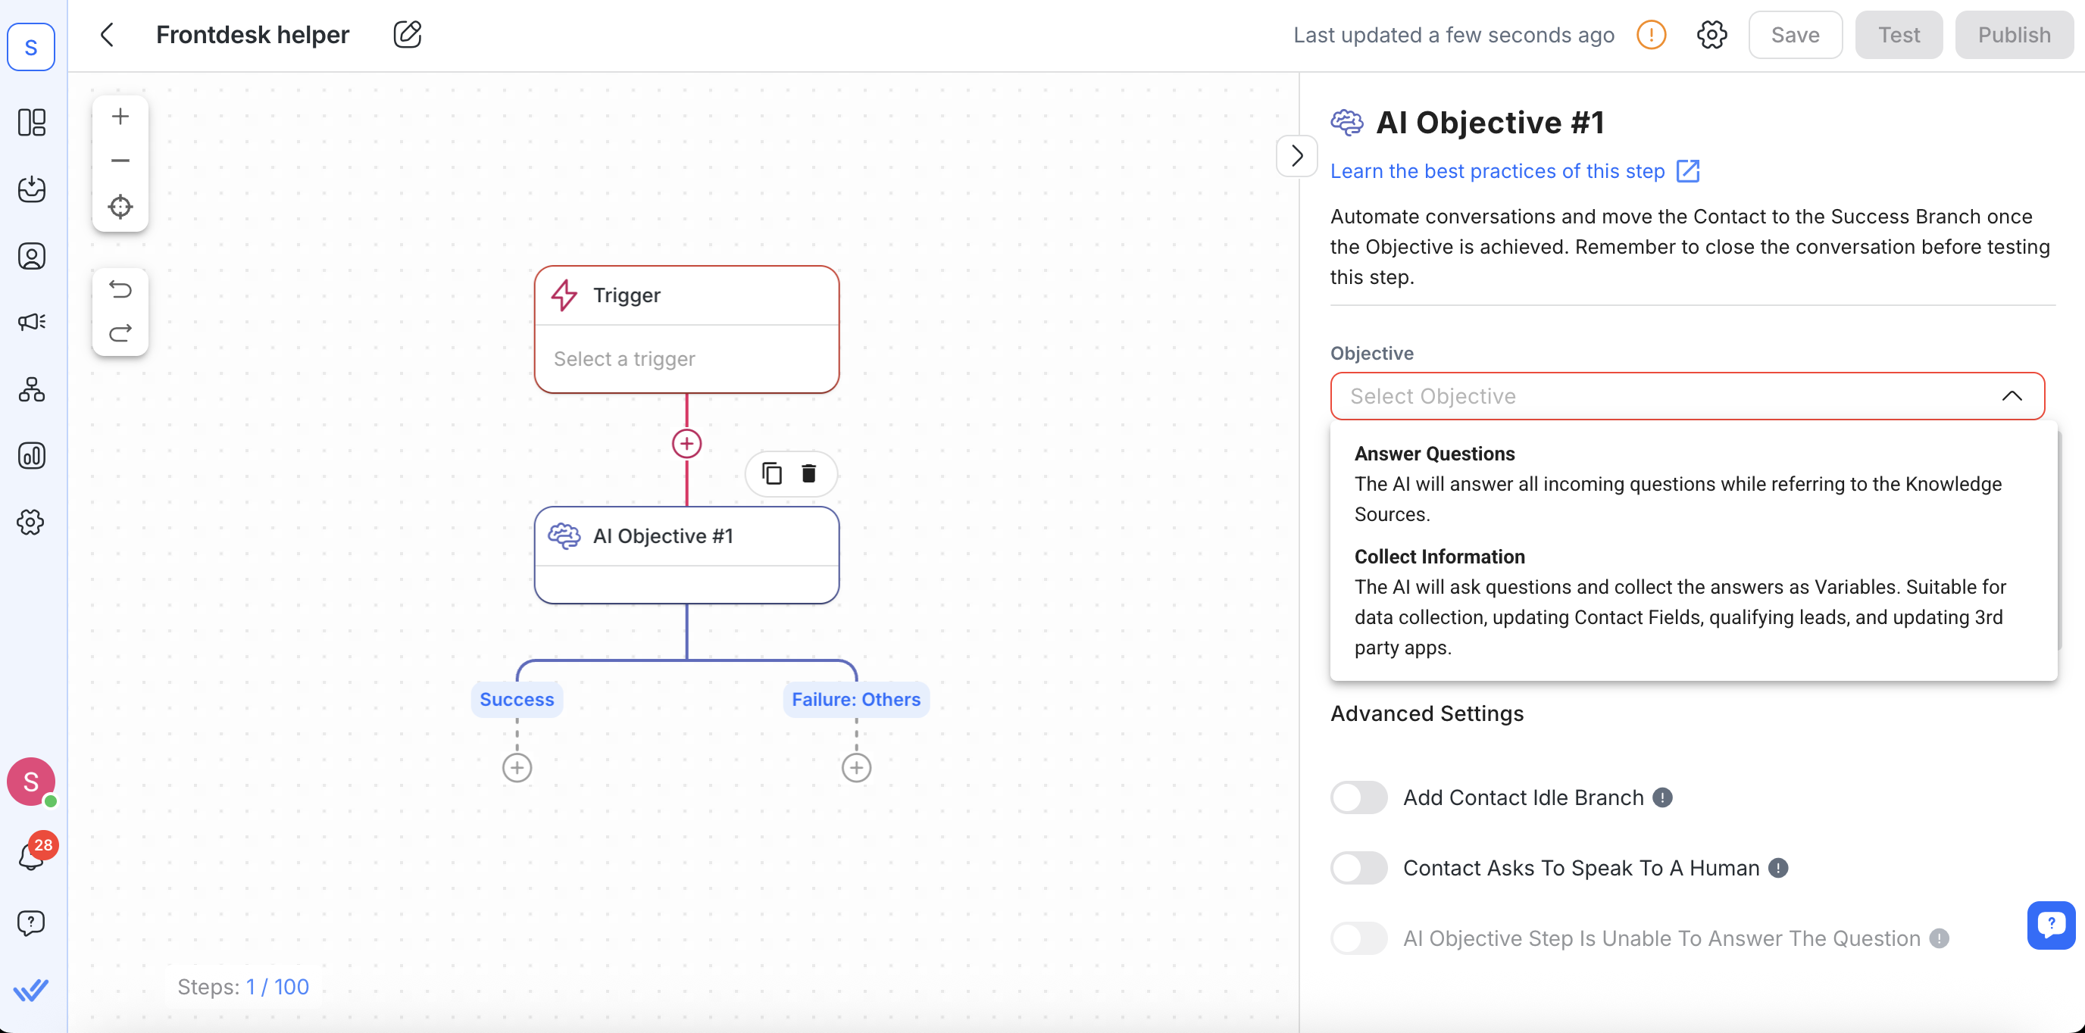The image size is (2085, 1033).
Task: Click the Save button
Action: point(1794,35)
